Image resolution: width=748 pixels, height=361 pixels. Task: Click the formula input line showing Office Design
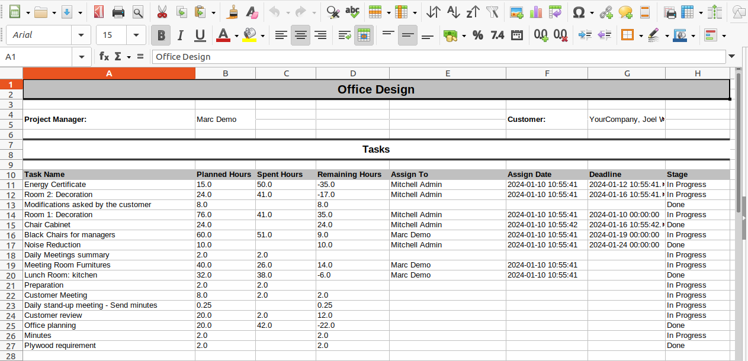coord(439,57)
